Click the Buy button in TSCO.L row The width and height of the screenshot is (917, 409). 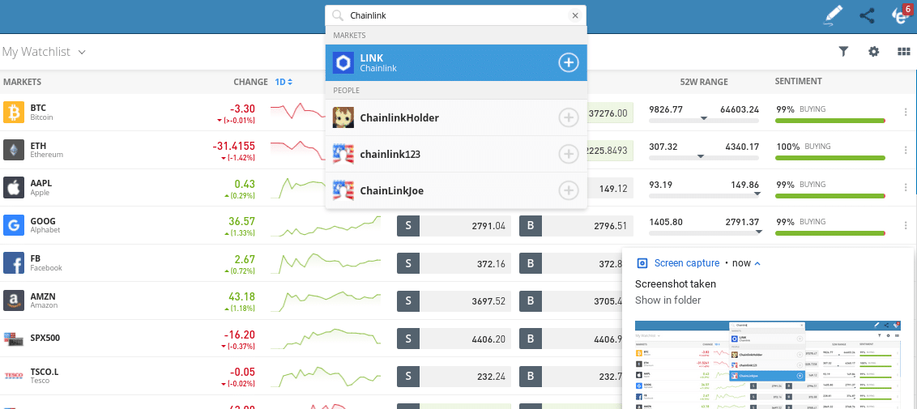(x=531, y=377)
